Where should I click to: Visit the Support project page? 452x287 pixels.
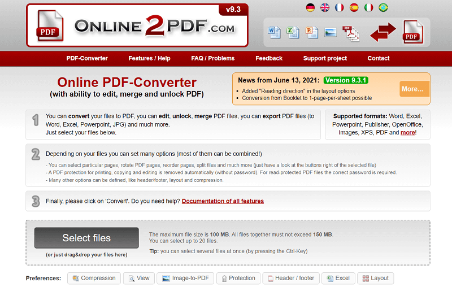tap(325, 58)
